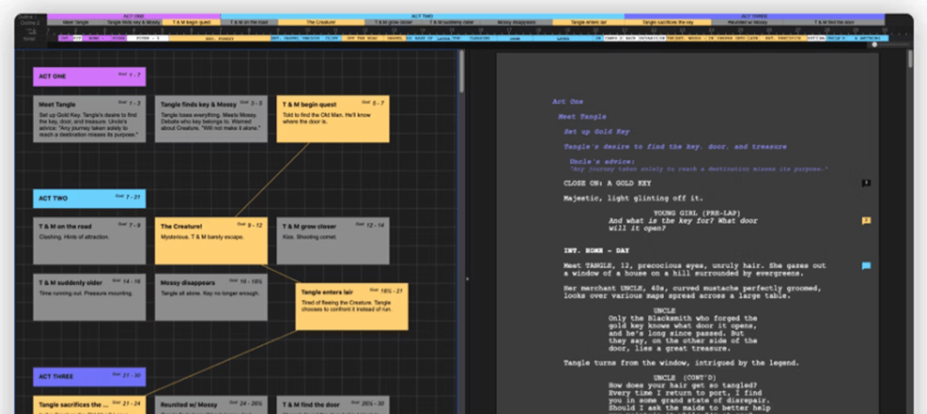Select the 'Tangle finds key & Mossy' beat card

(211, 119)
